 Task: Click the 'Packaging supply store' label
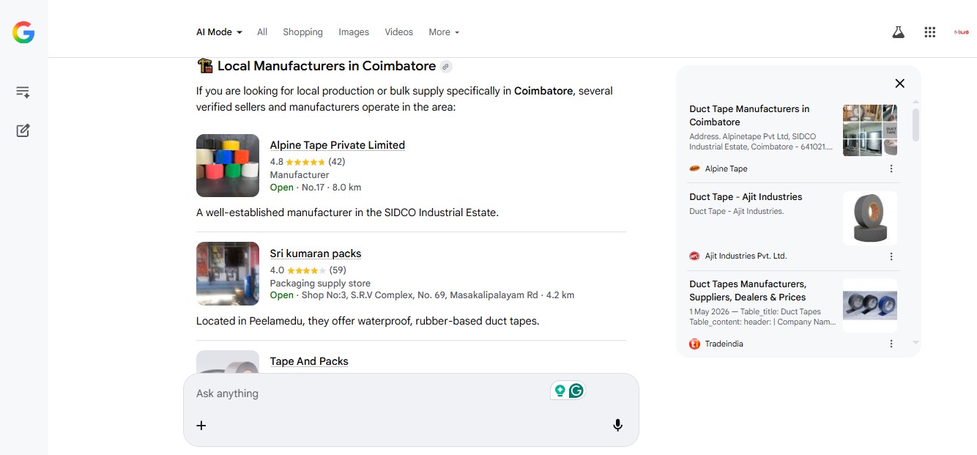point(320,284)
